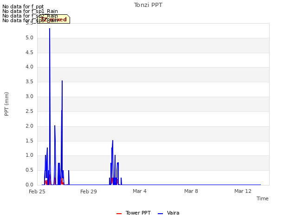297x222 pixels.
Task: Click the tallest Vaira peak above 5.0 mm
Action: pyautogui.click(x=50, y=29)
